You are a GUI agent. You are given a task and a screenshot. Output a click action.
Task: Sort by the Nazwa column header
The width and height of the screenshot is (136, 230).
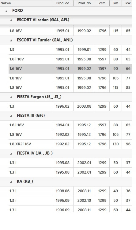tap(26, 3)
